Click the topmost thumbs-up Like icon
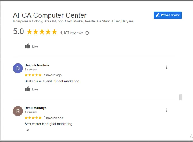 [x=28, y=46]
